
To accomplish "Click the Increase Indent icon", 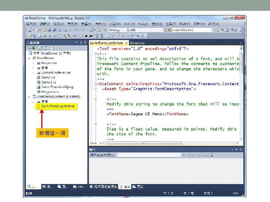I will click(91, 36).
